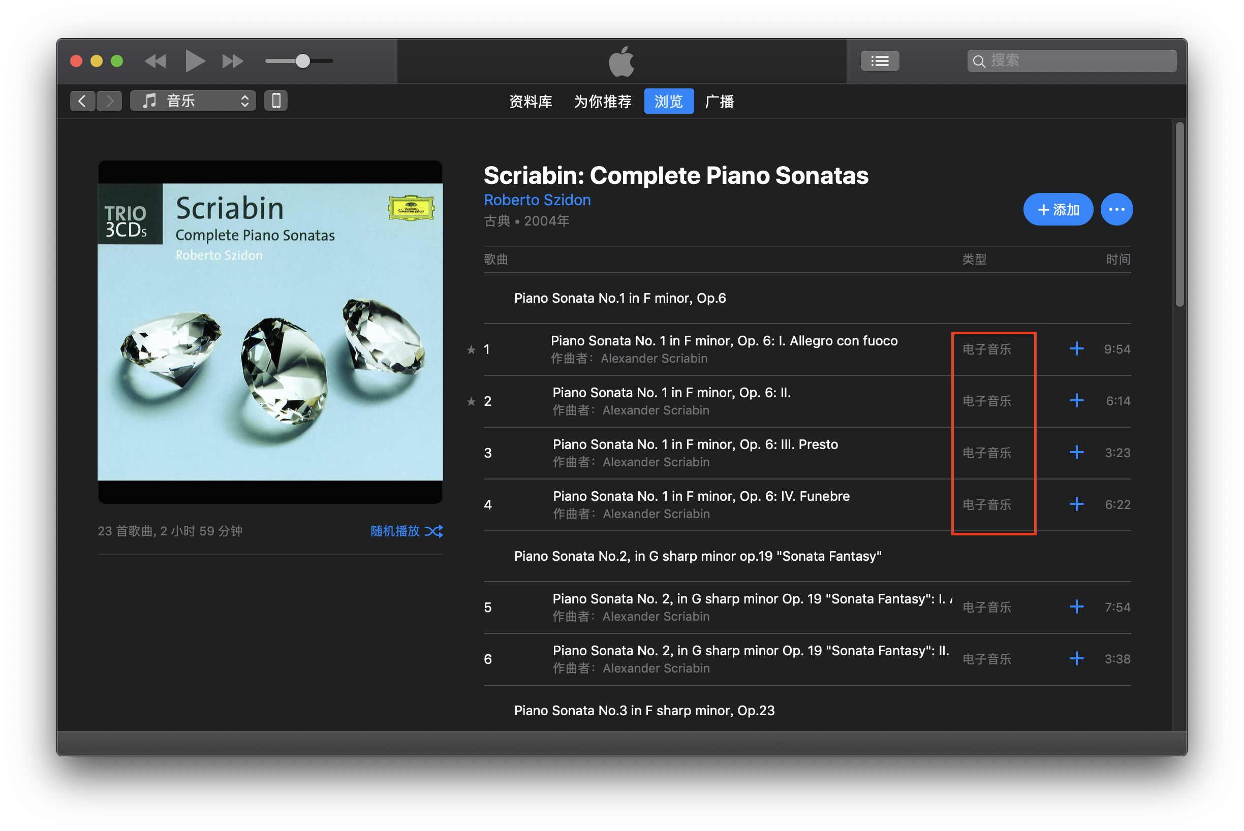Screen dimensions: 1244x831
Task: Open artist link Roberto Szidon
Action: coord(537,200)
